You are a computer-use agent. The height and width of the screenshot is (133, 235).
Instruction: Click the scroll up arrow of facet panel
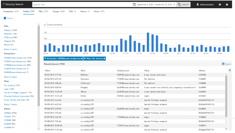pos(39,24)
